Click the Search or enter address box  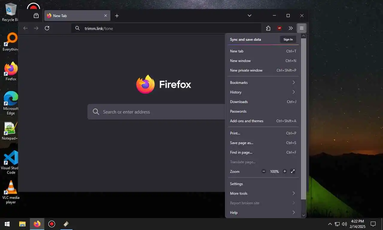coord(157,112)
